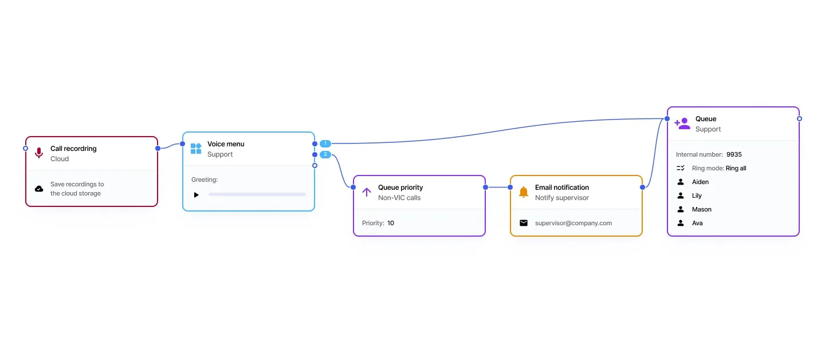The image size is (825, 343).
Task: Click the Call recording node output port
Action: tap(158, 148)
